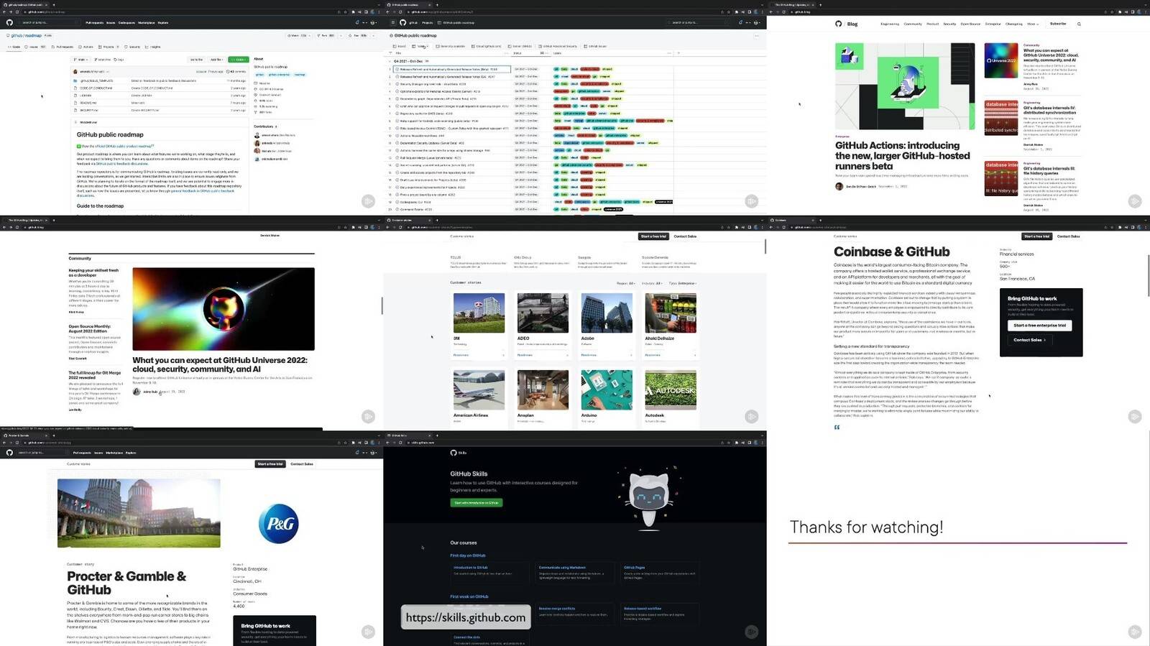
Task: Open GitHub Actions larger runners hero image
Action: tap(905, 86)
